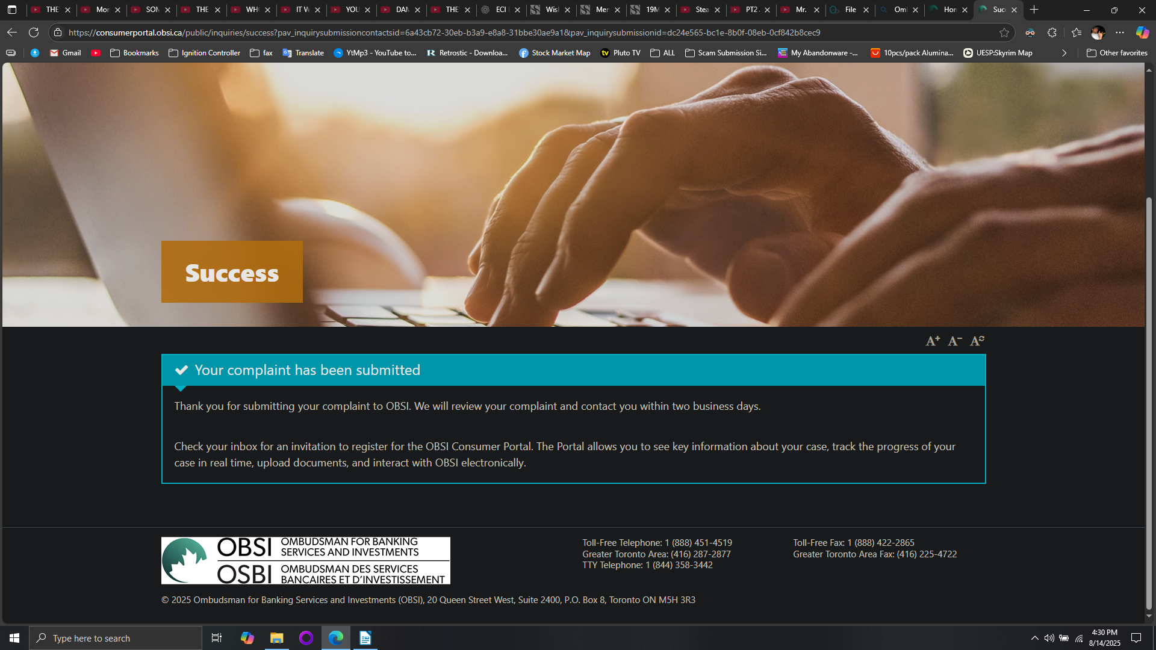Open Copilot sidebar icon in Edge
The height and width of the screenshot is (650, 1156).
tap(1142, 32)
